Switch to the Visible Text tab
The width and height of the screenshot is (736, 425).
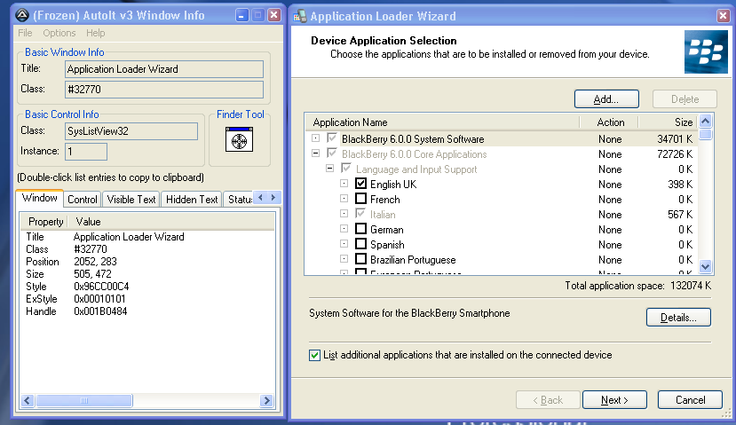(x=131, y=200)
